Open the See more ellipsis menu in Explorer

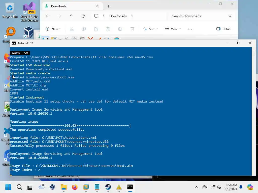pos(190,29)
